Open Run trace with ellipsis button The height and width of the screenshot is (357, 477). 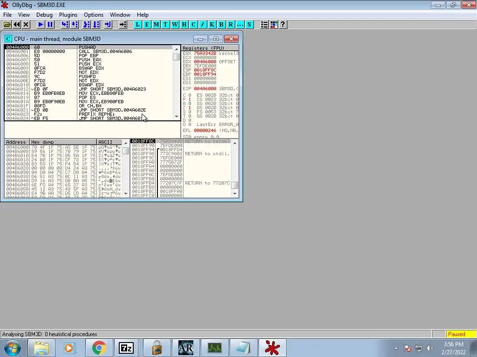point(240,25)
